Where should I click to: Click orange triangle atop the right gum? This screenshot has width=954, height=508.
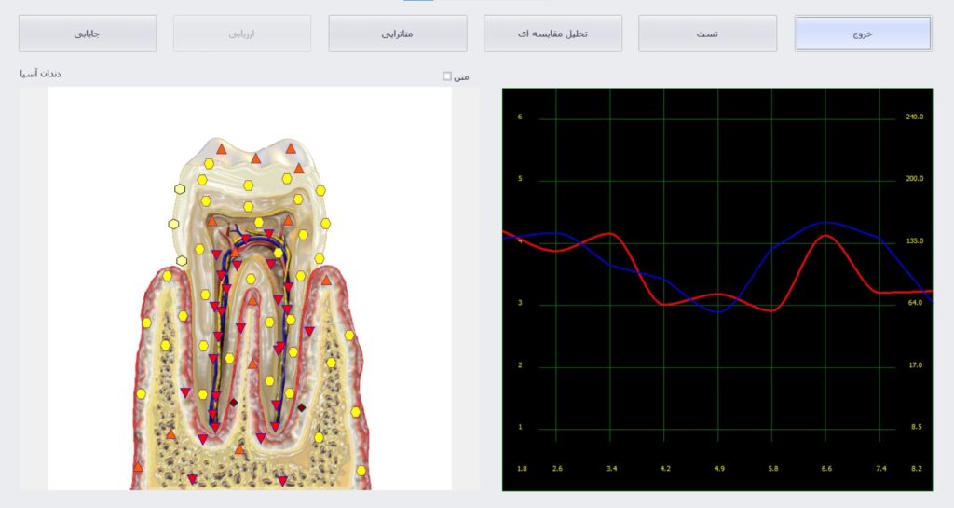coord(326,279)
